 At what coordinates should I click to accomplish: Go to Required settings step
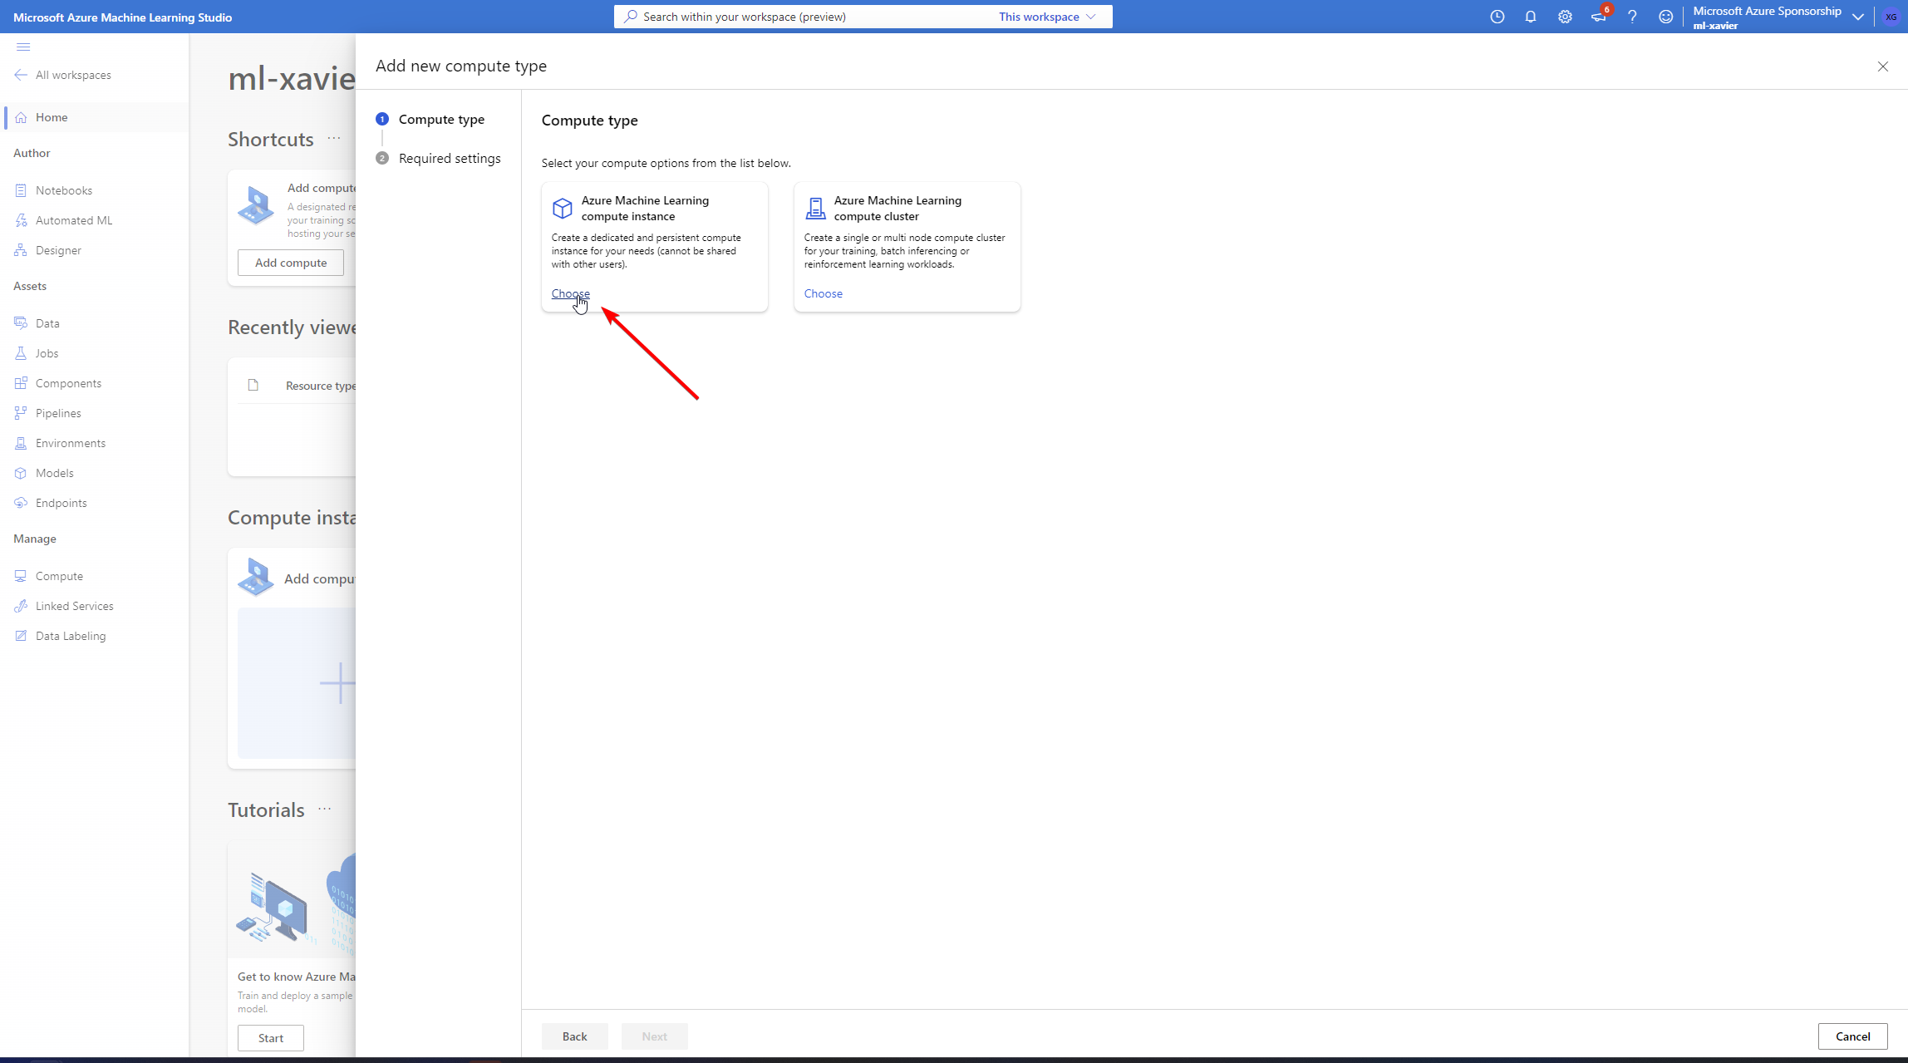(x=449, y=158)
